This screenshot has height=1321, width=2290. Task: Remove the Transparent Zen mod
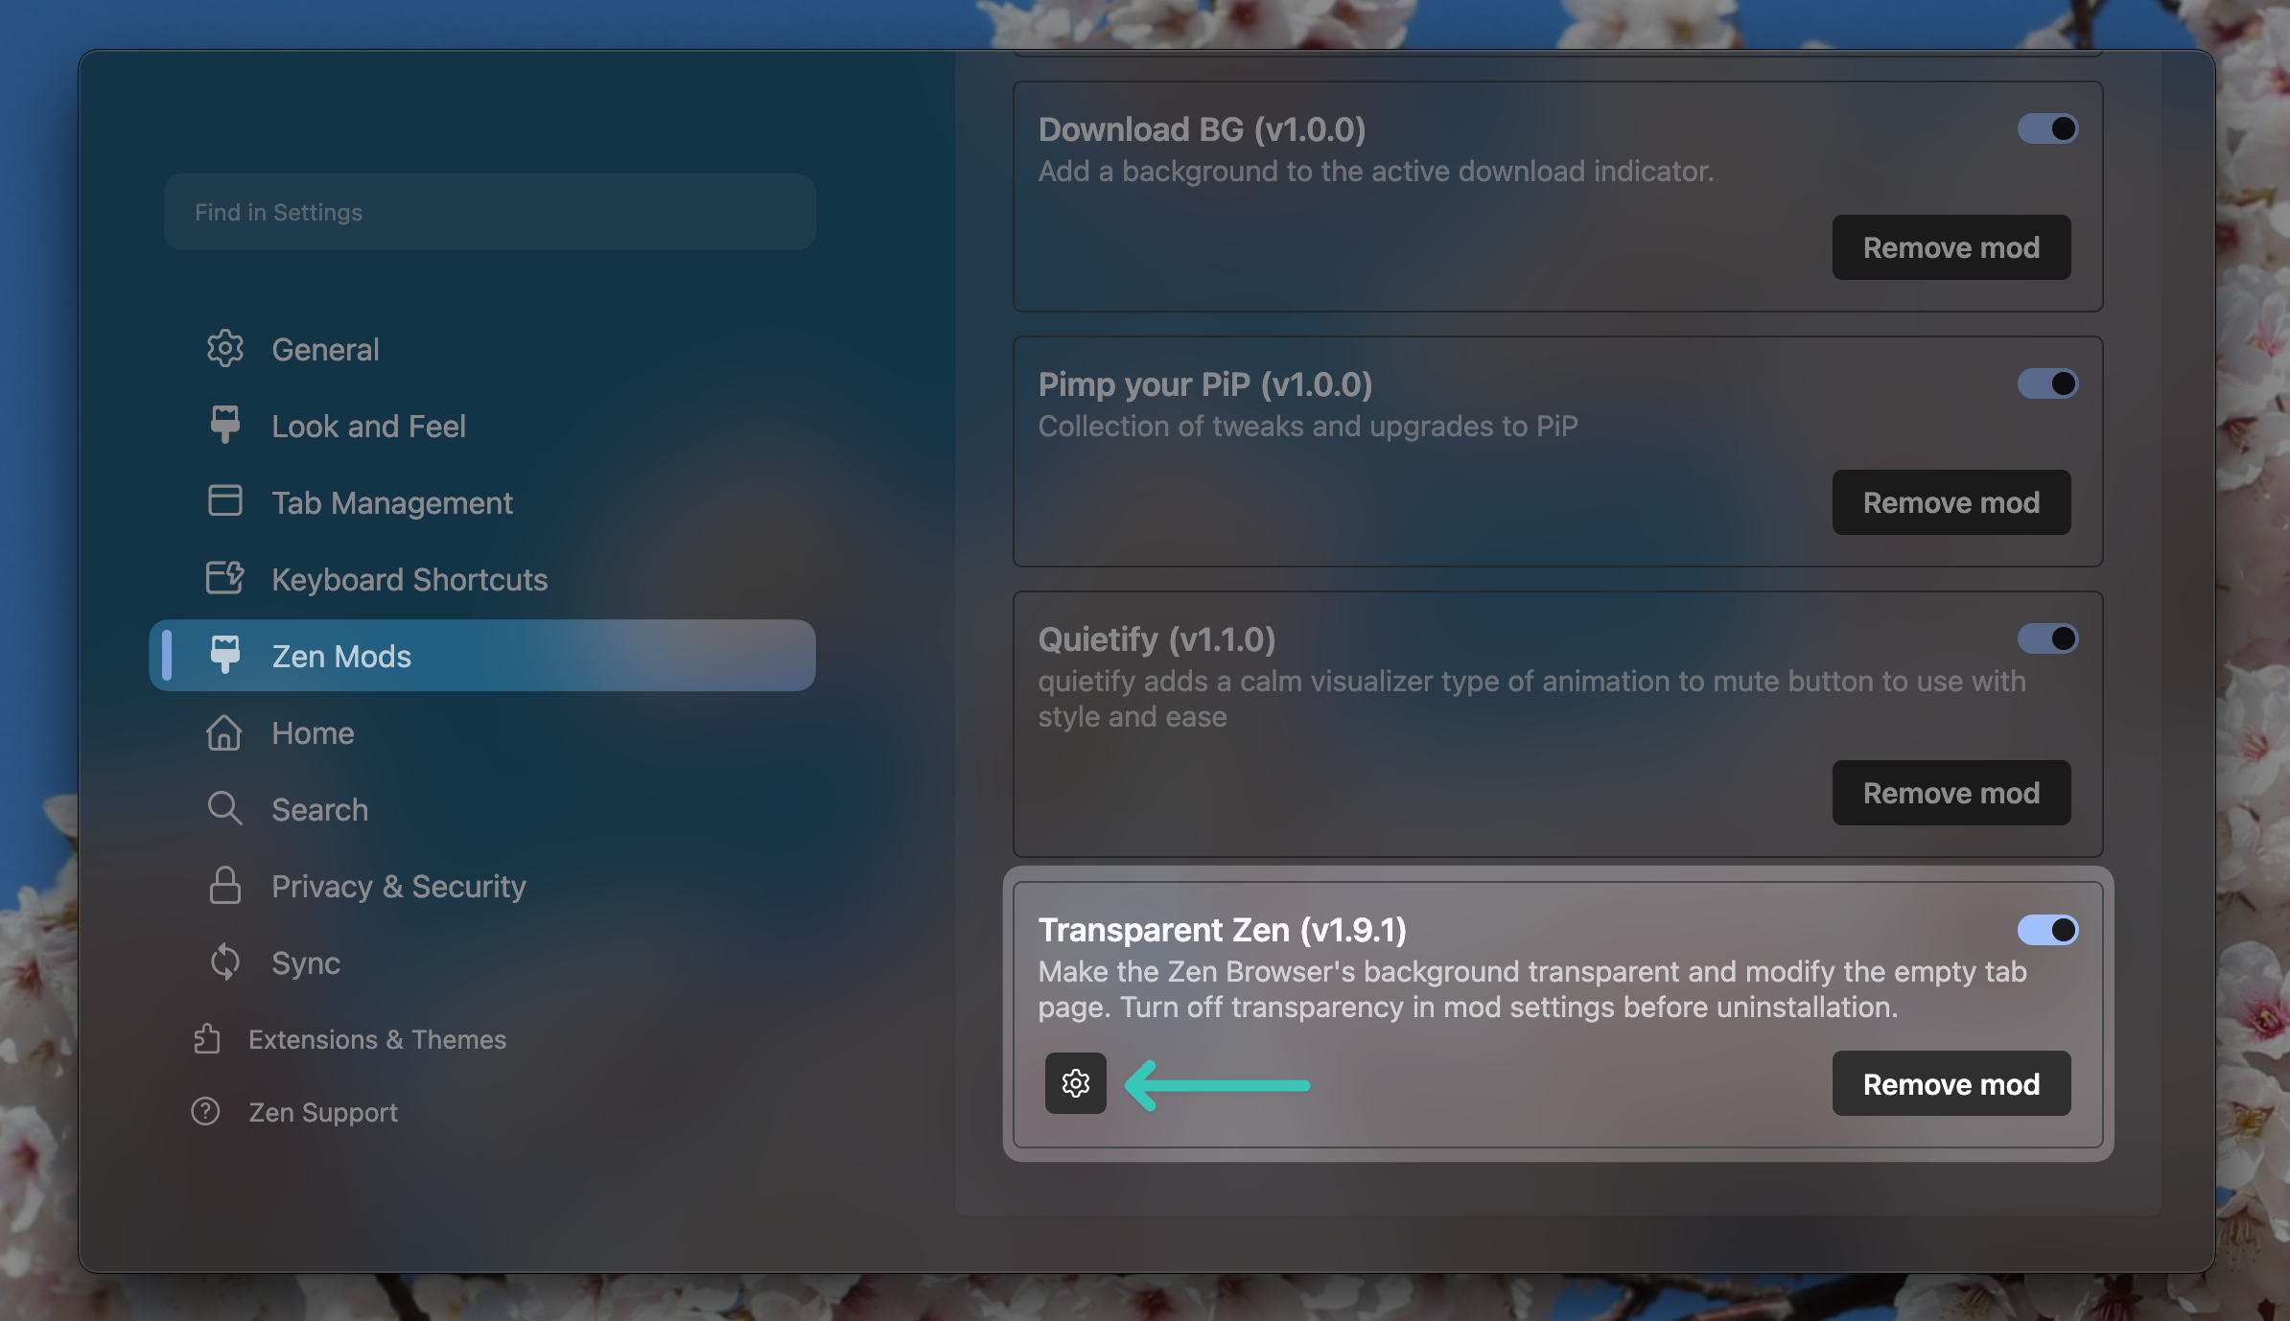pos(1951,1083)
